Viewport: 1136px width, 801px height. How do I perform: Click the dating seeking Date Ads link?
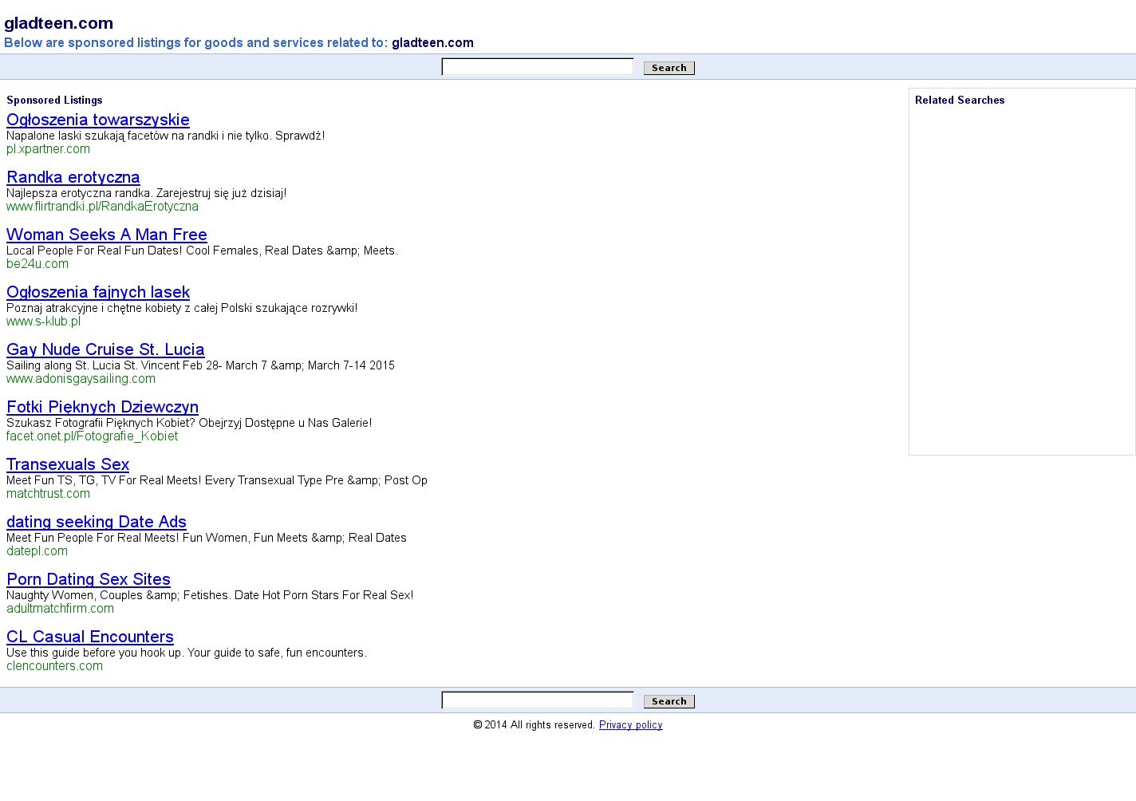pos(97,523)
